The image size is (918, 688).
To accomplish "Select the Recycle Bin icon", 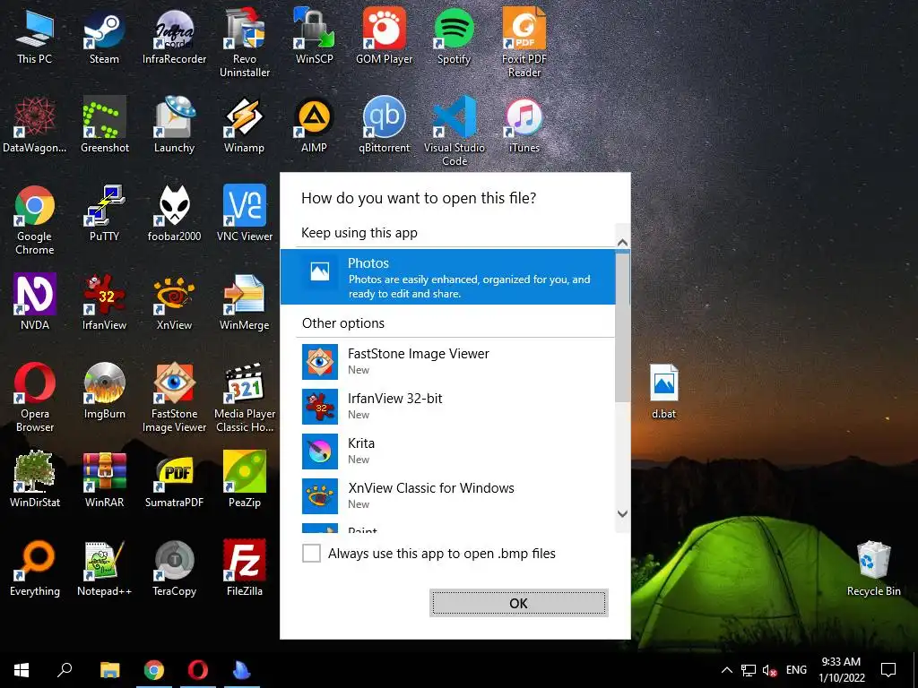I will click(x=873, y=568).
